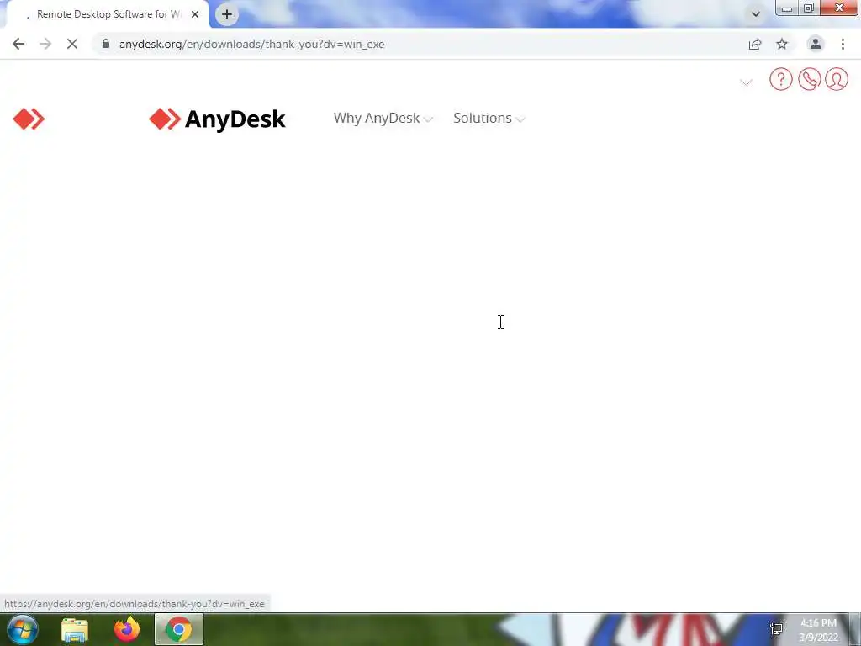Stop loading the page
This screenshot has width=861, height=646.
pos(72,44)
